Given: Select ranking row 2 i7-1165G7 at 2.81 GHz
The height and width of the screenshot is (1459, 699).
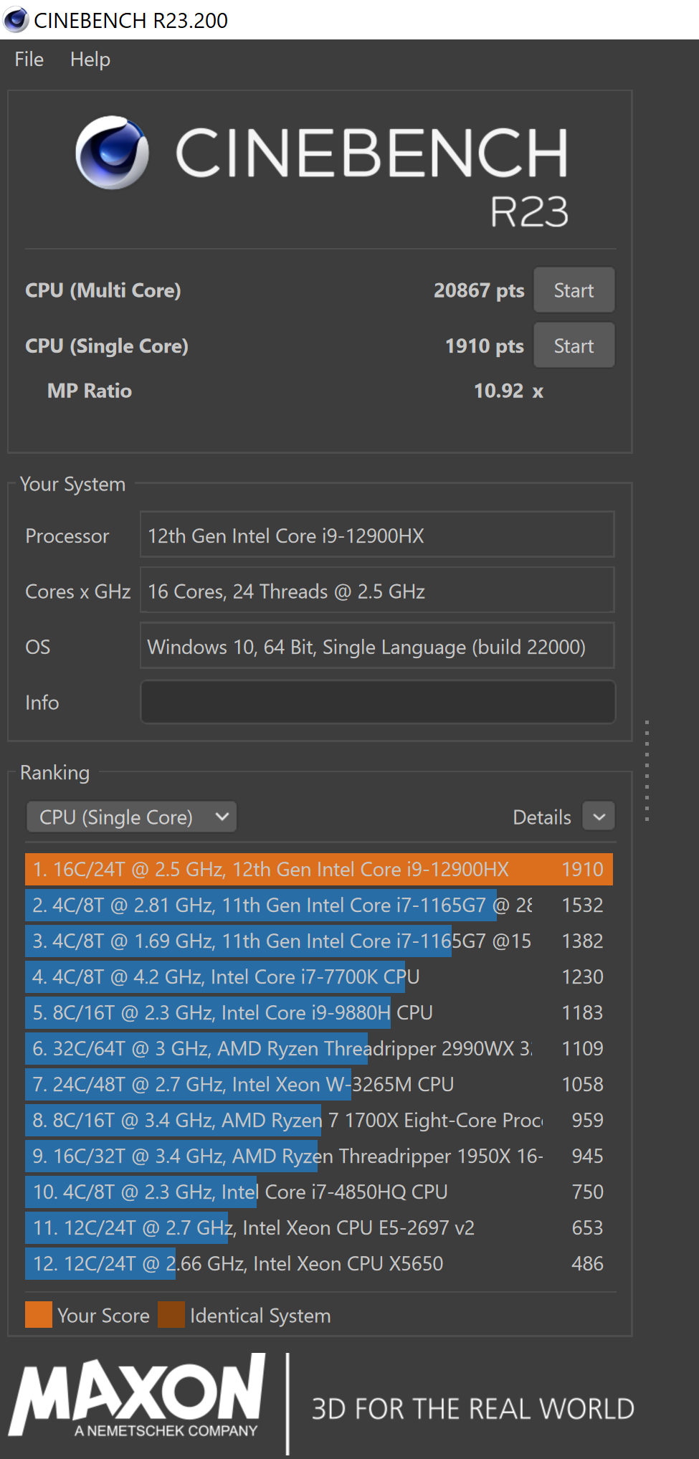Looking at the screenshot, I should [x=319, y=905].
